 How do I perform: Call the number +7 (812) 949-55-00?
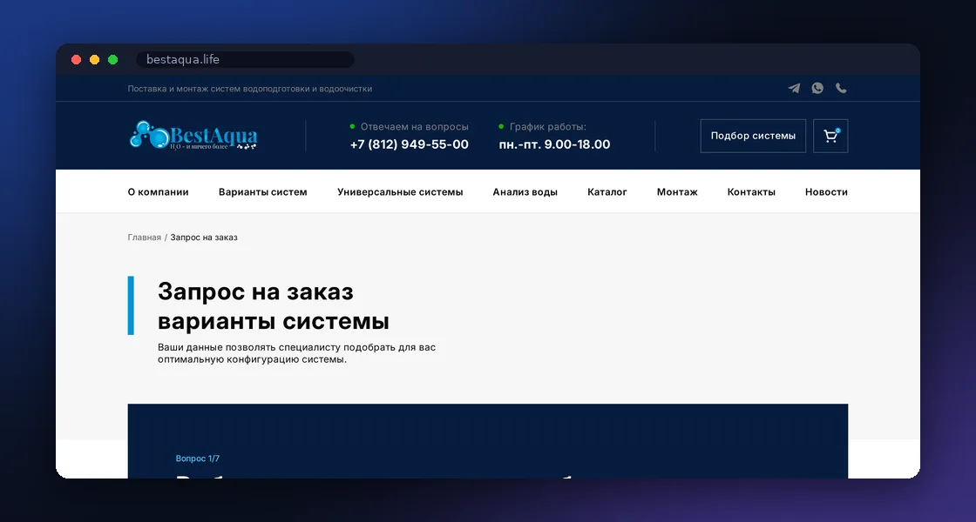click(x=409, y=144)
